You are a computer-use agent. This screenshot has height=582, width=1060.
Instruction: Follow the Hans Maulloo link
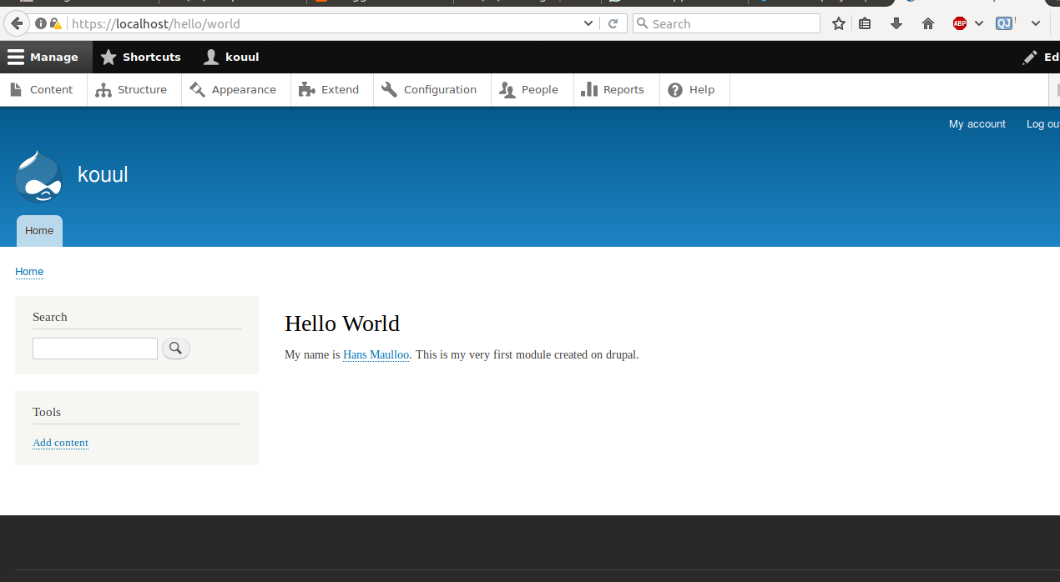coord(376,354)
